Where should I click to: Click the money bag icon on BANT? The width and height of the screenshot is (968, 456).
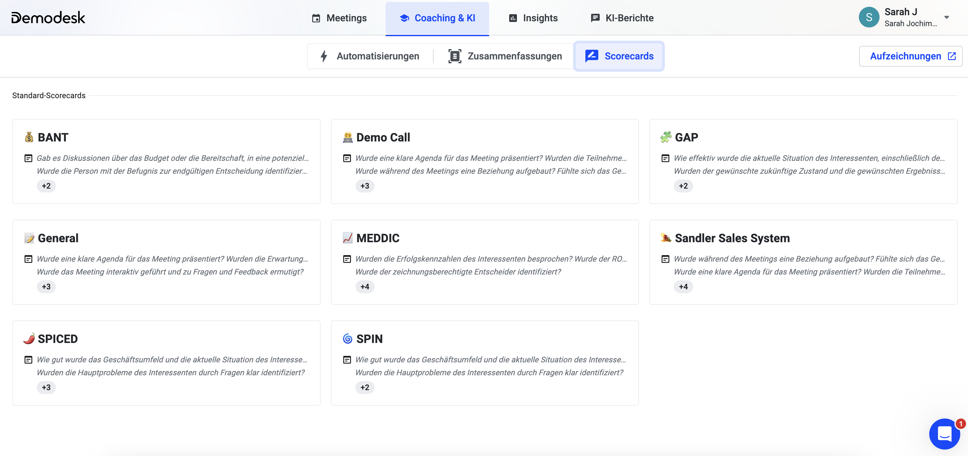click(x=29, y=137)
